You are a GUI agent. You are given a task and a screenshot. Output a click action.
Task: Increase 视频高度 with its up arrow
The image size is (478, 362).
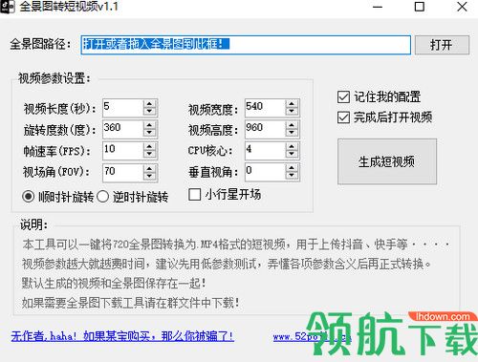tap(292, 125)
